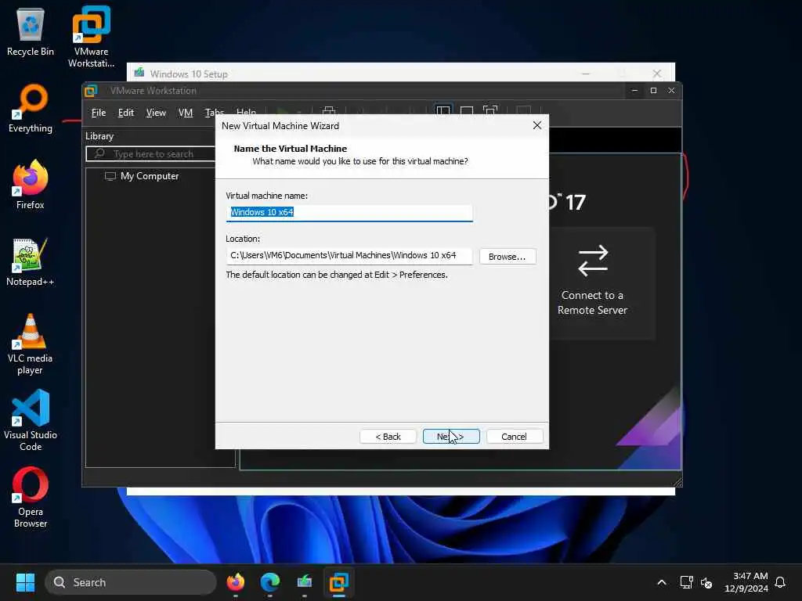Open the Notepad++ desktop shortcut
This screenshot has width=802, height=601.
31,261
